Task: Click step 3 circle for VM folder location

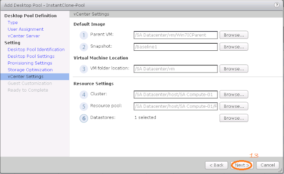Action: (84, 69)
